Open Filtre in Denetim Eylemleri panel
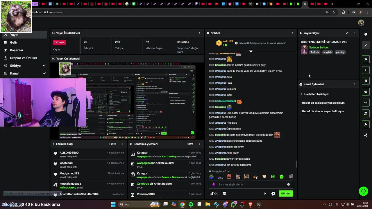 coord(190,144)
